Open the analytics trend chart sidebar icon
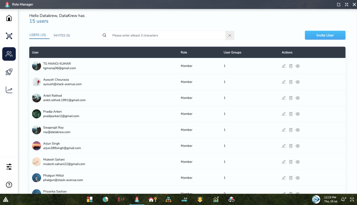Screen dimensions: 357x205 pyautogui.click(x=9, y=90)
